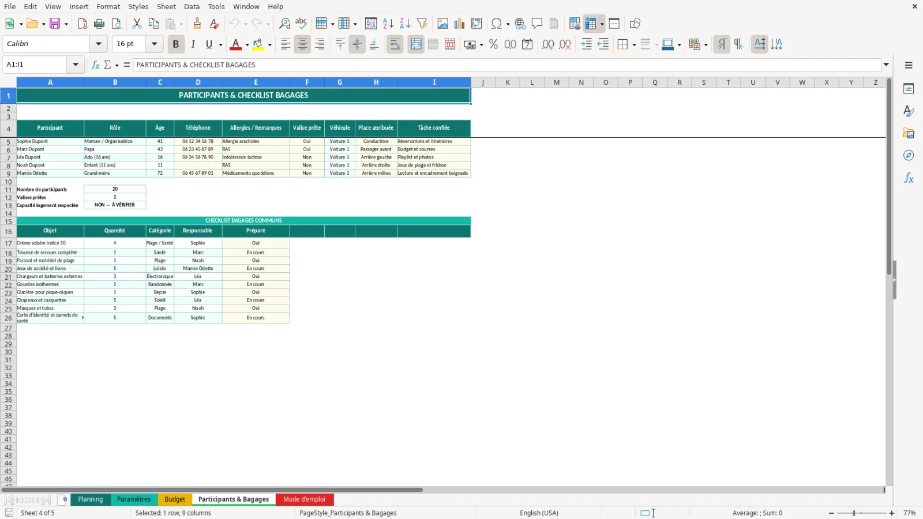Open the Paste options dropdown arrow
Image resolution: width=923 pixels, height=519 pixels.
click(181, 24)
